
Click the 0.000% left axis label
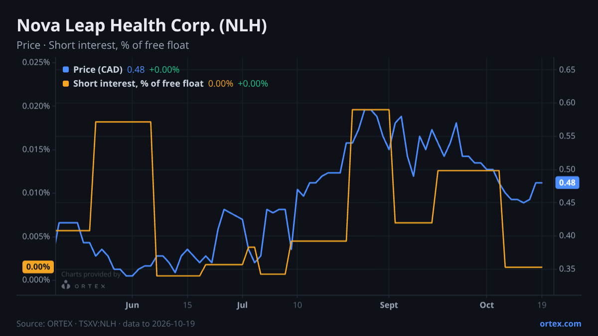36,280
